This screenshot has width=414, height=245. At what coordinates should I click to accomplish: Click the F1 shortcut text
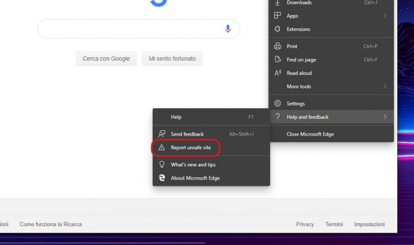(251, 116)
